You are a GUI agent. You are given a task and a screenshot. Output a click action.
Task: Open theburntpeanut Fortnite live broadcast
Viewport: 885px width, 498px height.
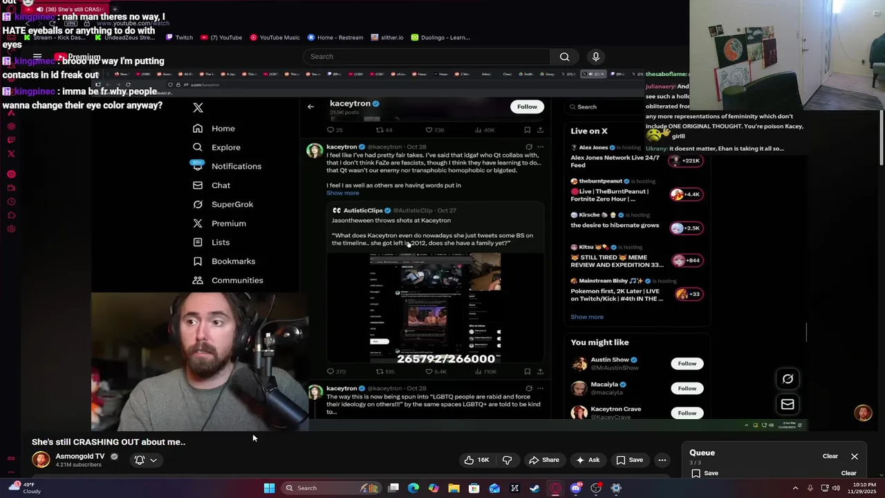[x=636, y=191]
